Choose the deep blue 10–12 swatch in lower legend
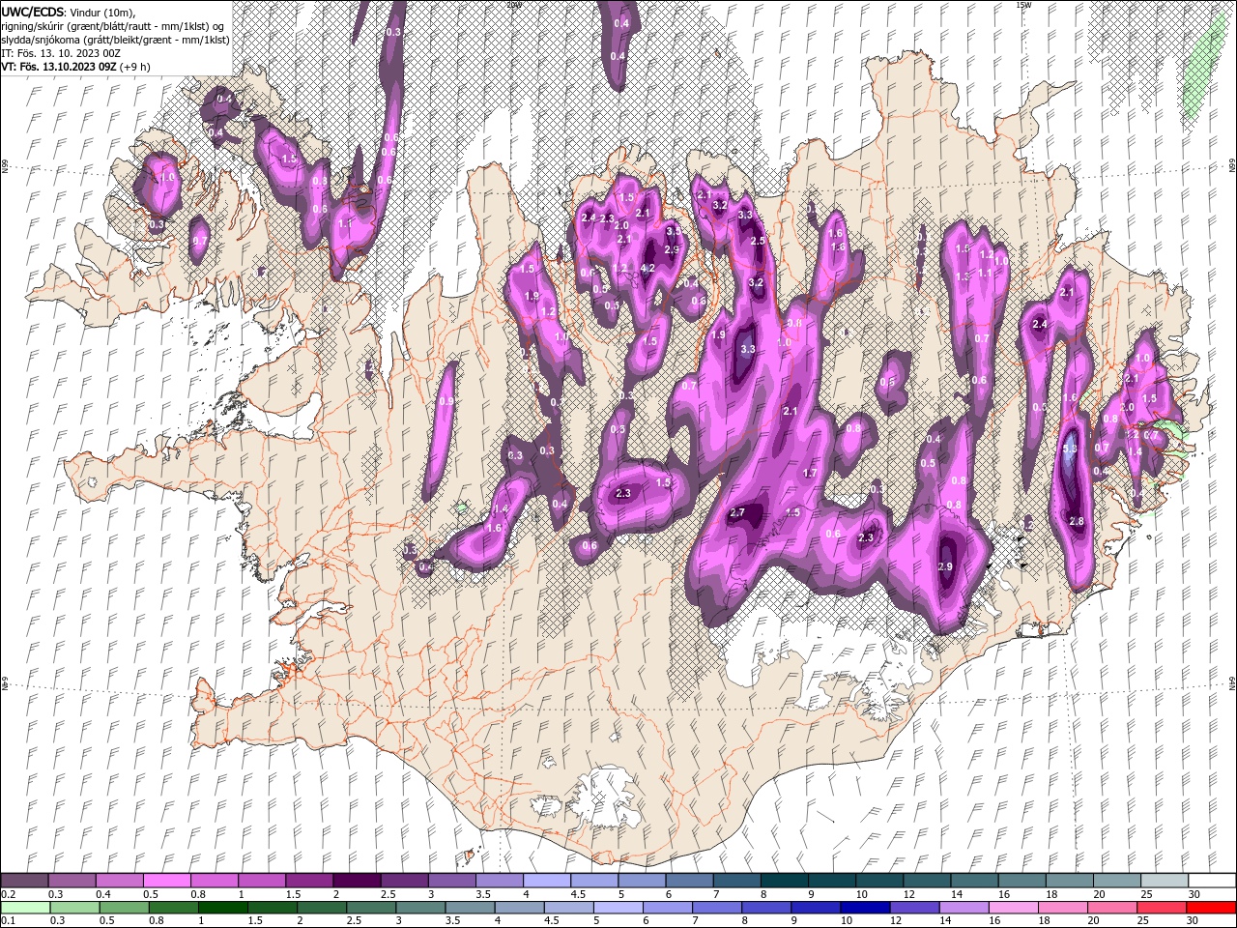 click(x=866, y=908)
